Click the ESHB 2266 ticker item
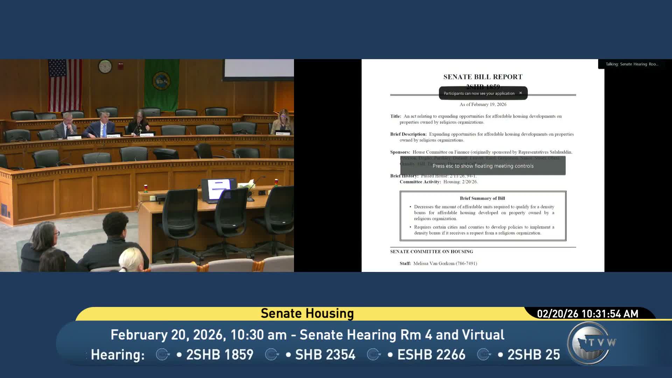 (431, 355)
